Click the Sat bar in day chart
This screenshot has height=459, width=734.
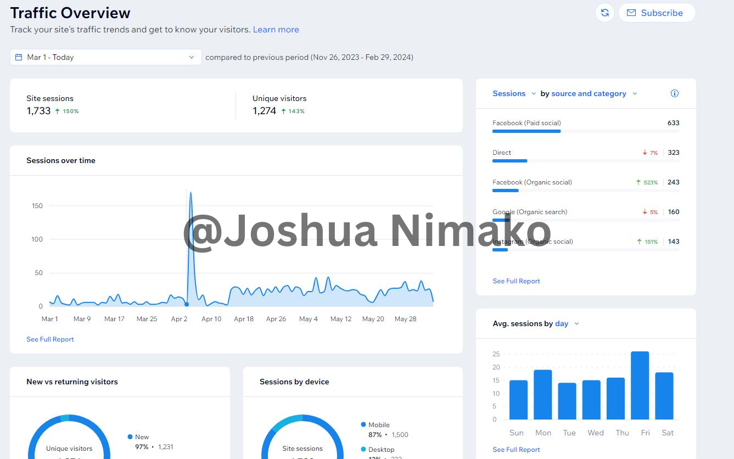[664, 396]
